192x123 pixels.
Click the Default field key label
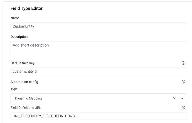coord(23,63)
